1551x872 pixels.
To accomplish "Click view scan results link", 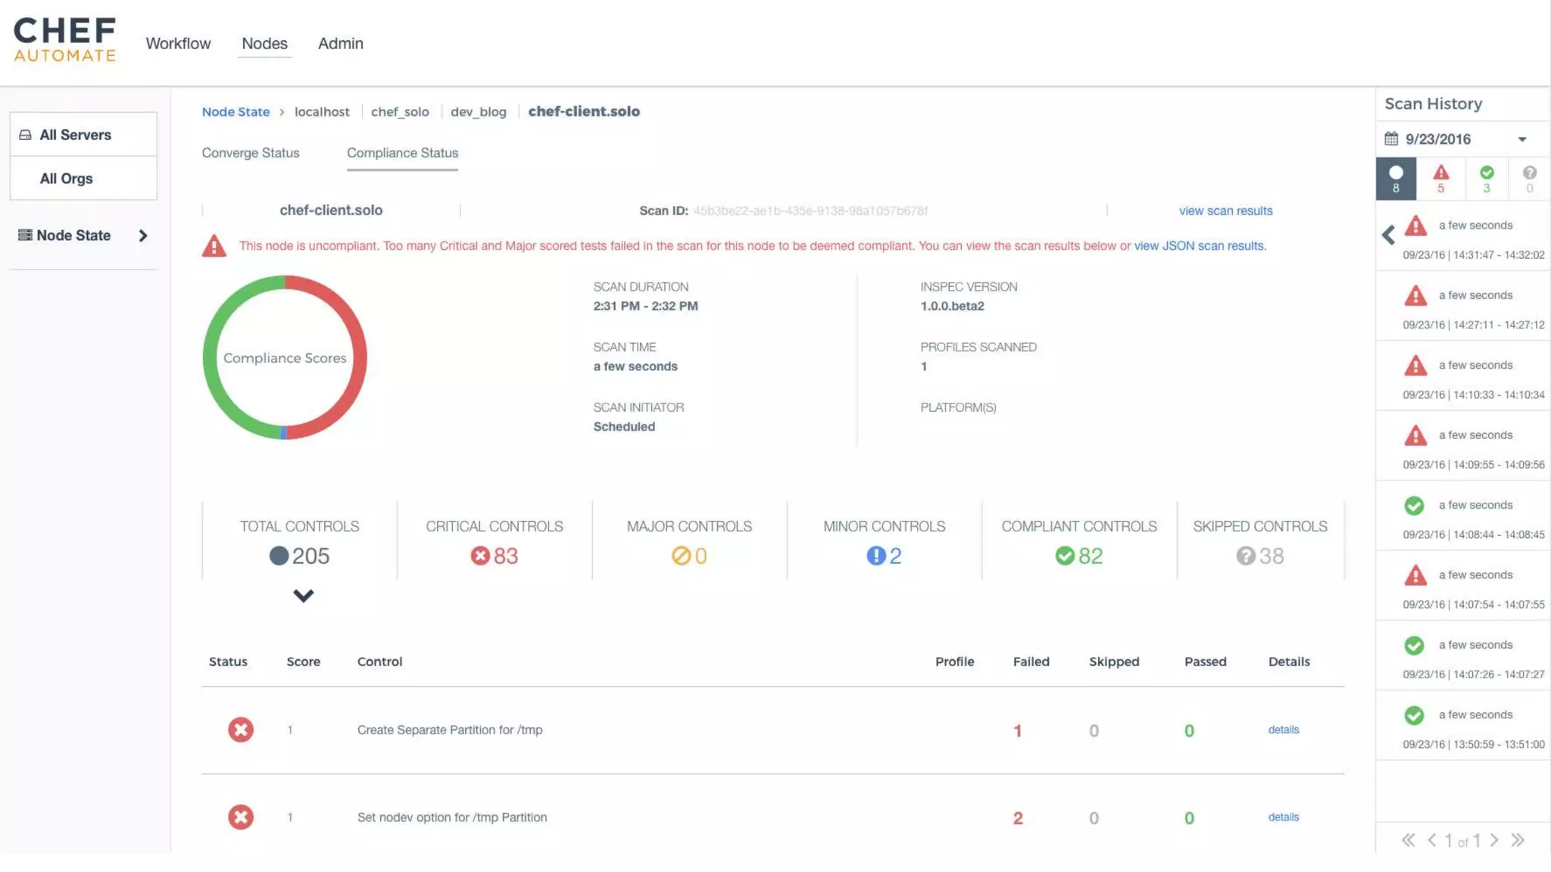I will point(1225,211).
